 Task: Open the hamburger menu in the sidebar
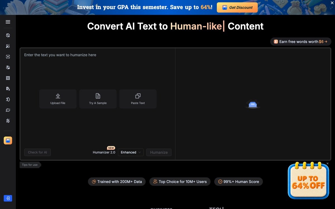[8, 22]
